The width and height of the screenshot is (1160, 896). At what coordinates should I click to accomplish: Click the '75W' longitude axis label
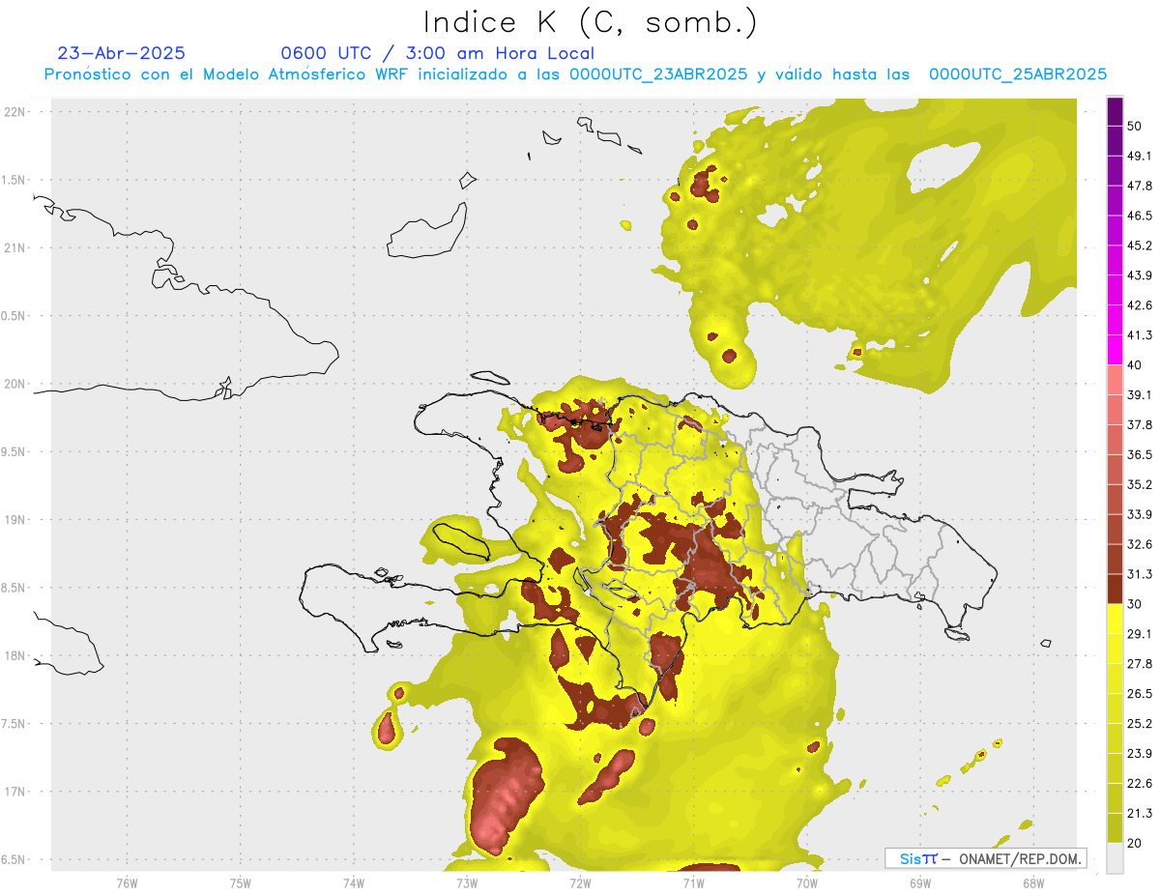(240, 883)
